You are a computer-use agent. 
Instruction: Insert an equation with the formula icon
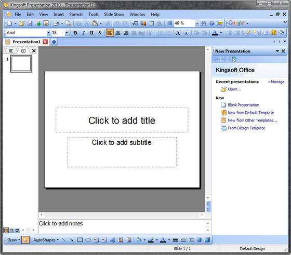[135, 23]
